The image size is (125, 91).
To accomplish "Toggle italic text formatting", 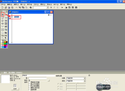I will pyautogui.click(x=54, y=8).
